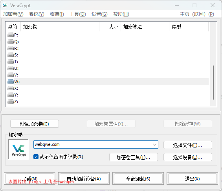The image size is (222, 191).
Task: Click the highlighted W: drive icon
Action: (x=11, y=81)
